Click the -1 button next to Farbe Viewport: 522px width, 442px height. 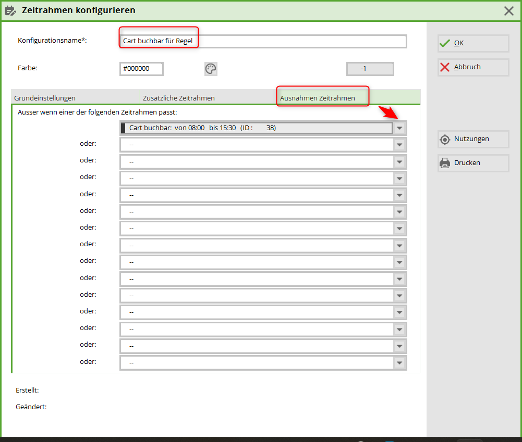click(370, 69)
